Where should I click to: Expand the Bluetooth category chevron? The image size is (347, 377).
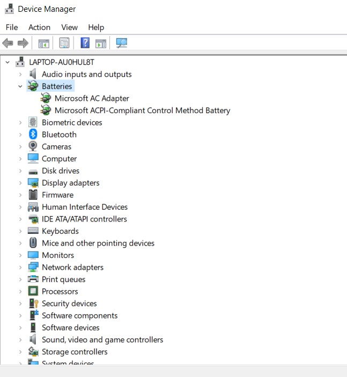20,135
